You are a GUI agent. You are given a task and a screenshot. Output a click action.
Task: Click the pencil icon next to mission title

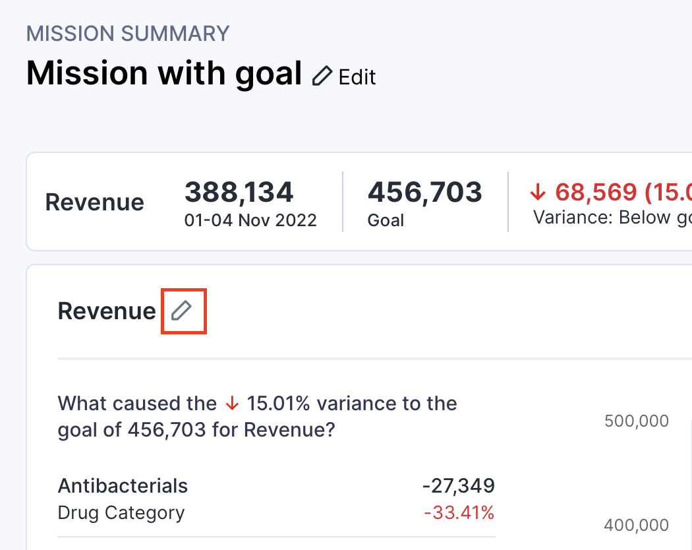(x=322, y=76)
